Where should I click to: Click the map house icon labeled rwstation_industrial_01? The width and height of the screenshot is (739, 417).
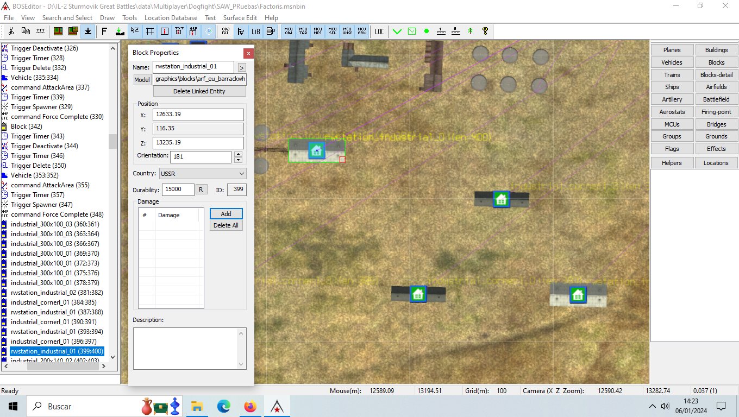pyautogui.click(x=316, y=150)
